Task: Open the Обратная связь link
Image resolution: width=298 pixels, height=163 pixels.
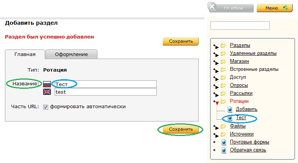Action: point(248,150)
